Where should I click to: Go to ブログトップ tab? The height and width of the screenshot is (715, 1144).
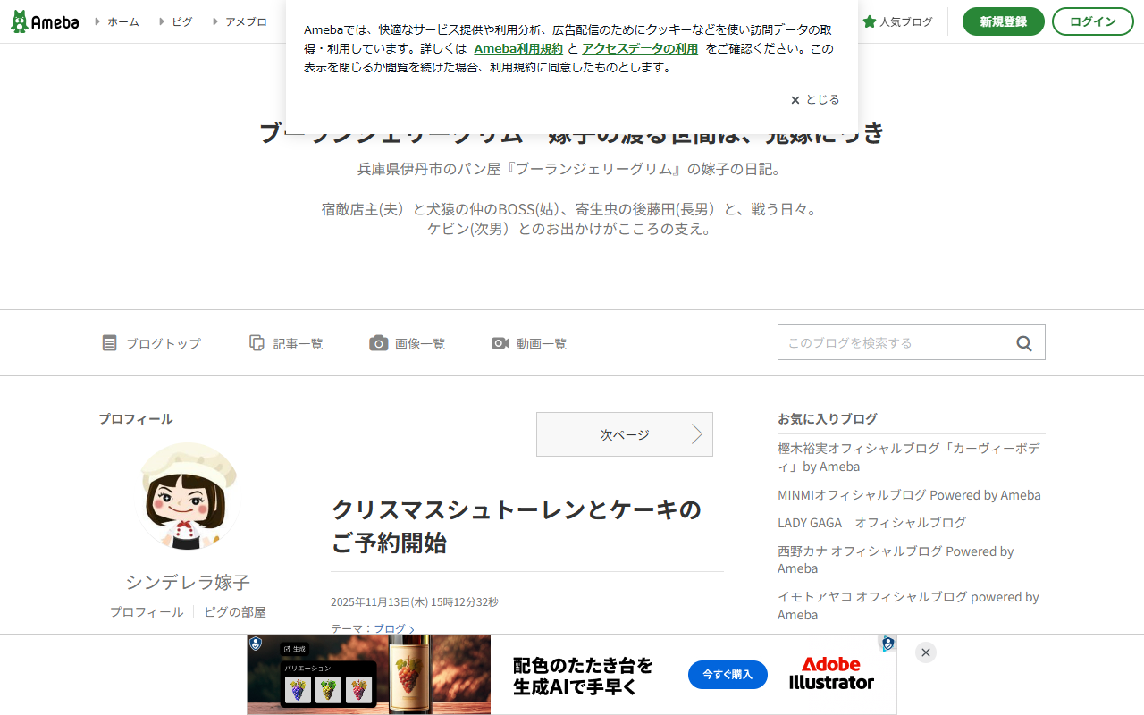[151, 343]
